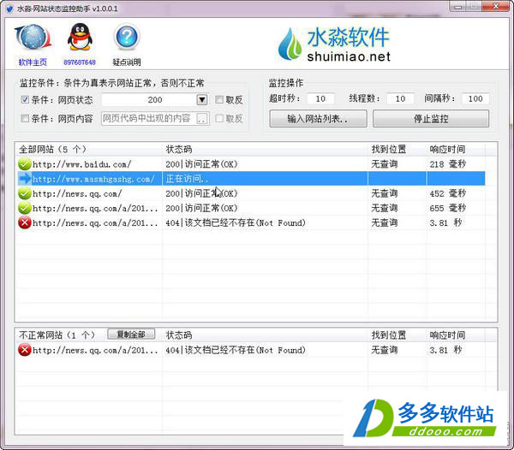Click the browse button beside 网页内容 field
This screenshot has height=450, width=514.
tap(202, 119)
